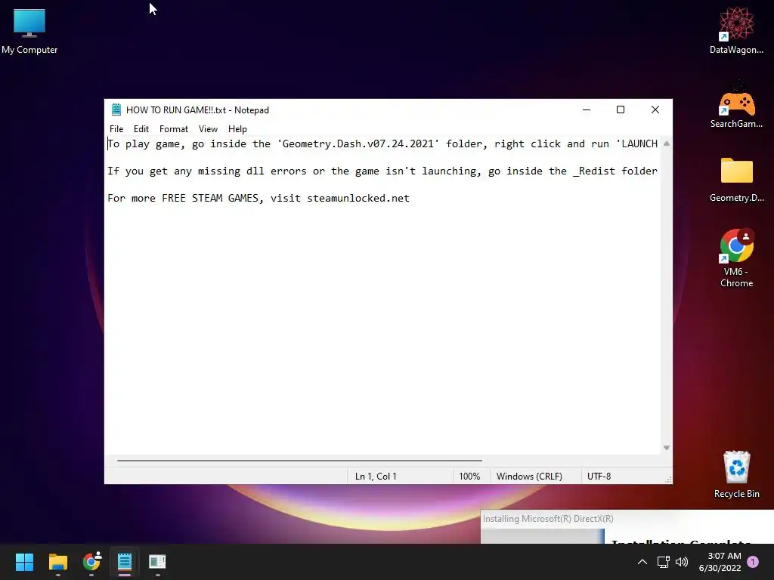Open the clock showing 3:07 AM

(720, 562)
